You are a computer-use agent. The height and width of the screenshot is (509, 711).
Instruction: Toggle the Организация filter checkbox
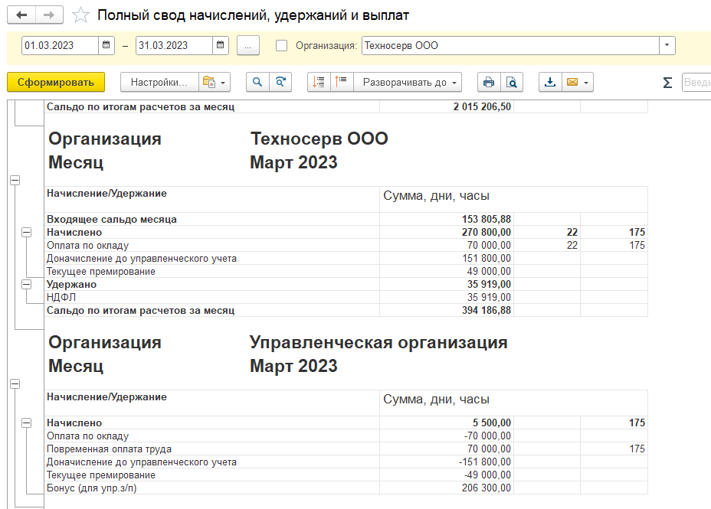click(282, 45)
